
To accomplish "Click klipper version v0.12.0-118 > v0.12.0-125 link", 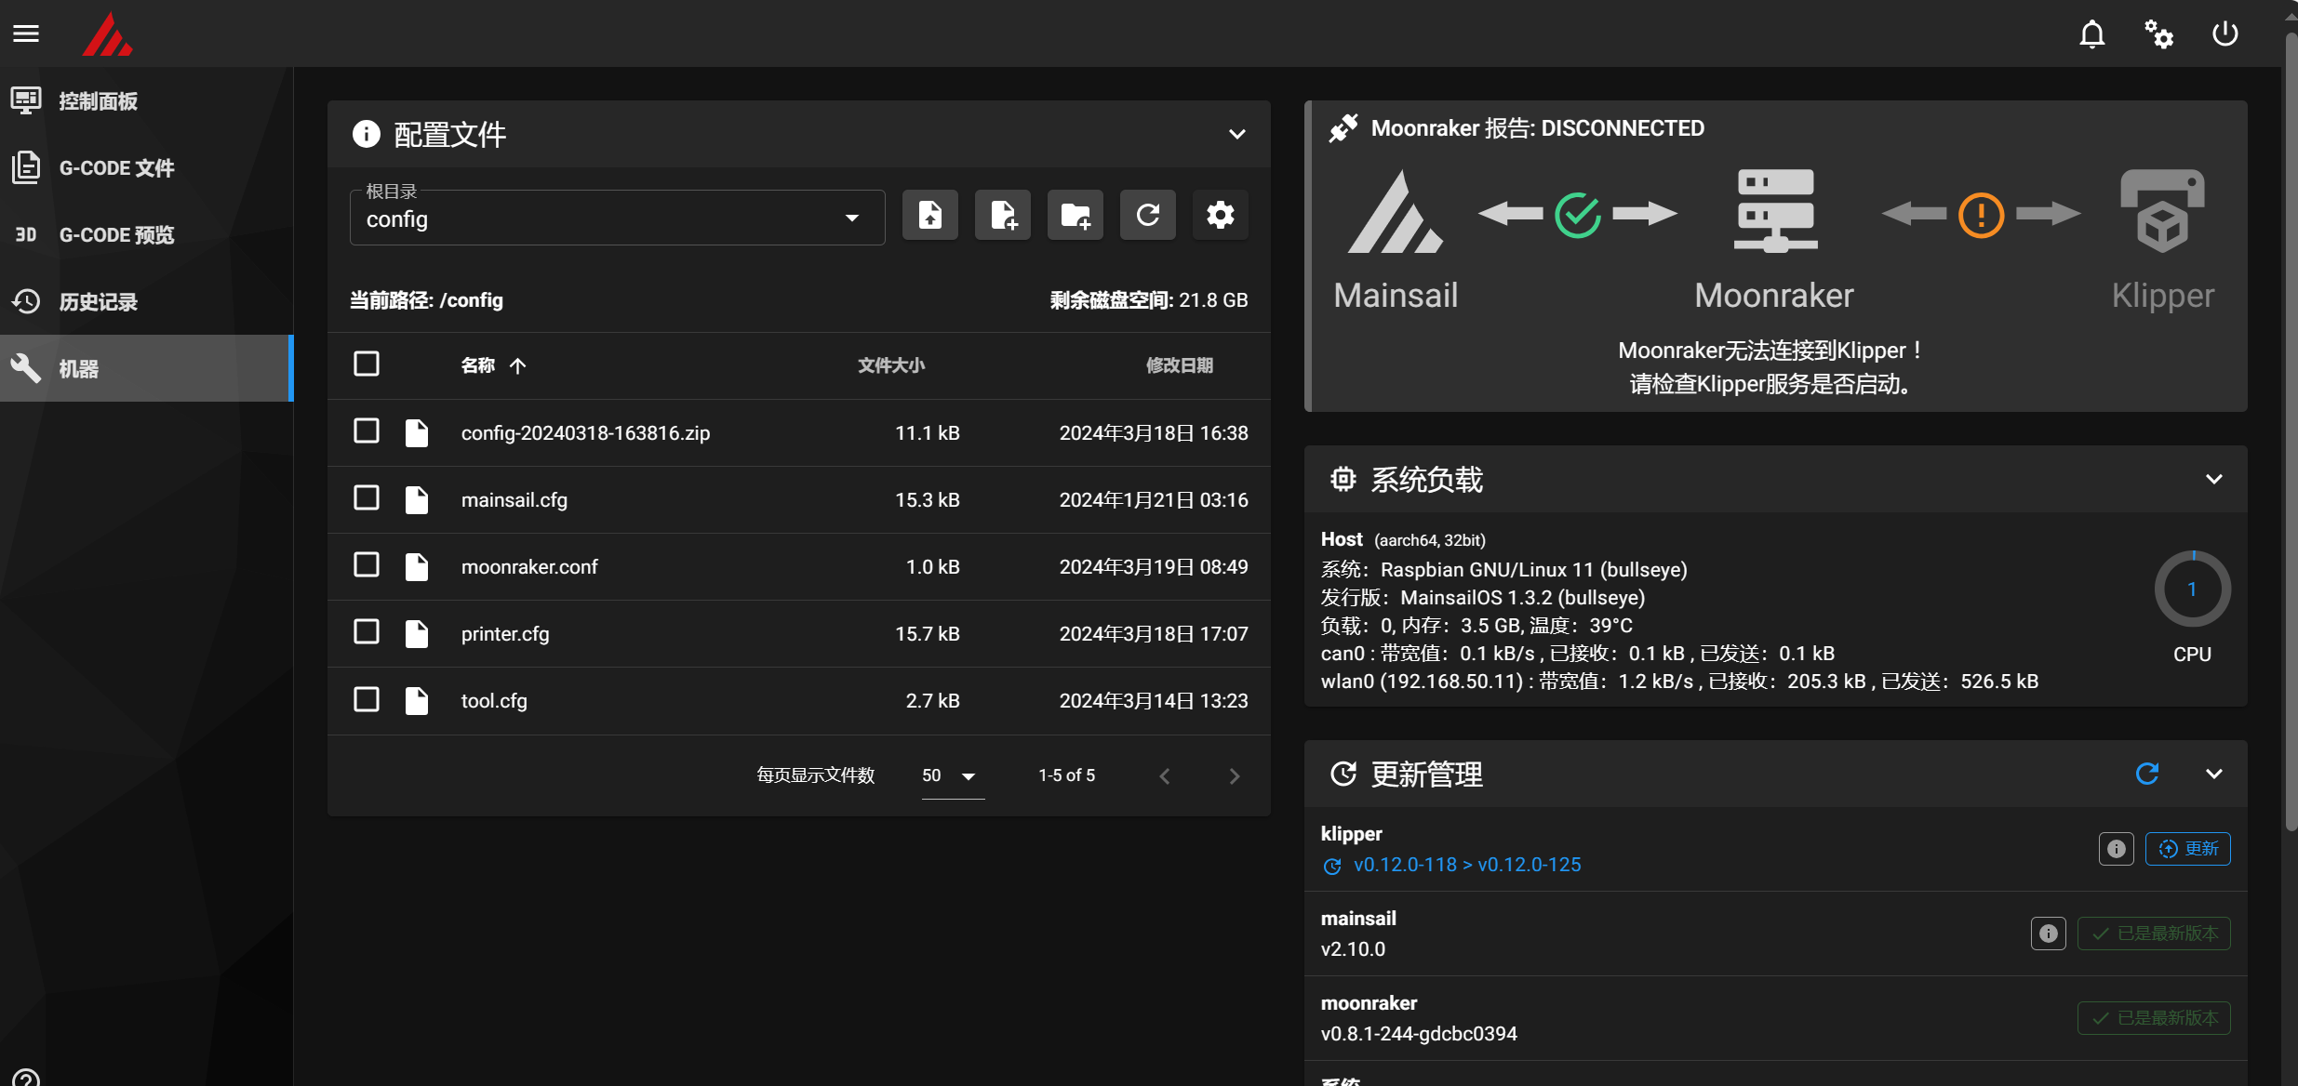I will click(1467, 865).
